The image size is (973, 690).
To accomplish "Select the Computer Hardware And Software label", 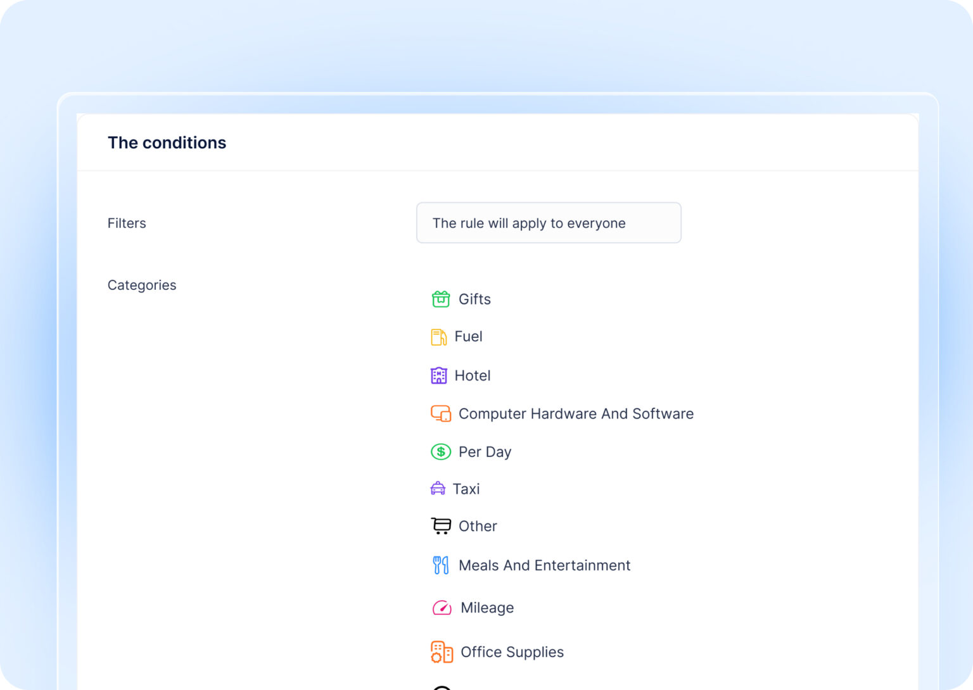I will (576, 414).
